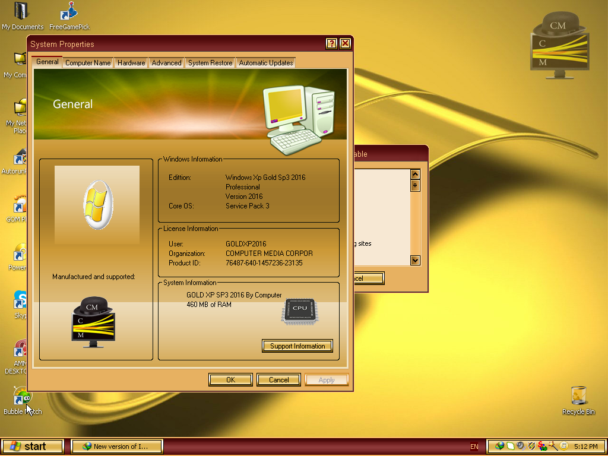Select the System Restore tab

(x=211, y=62)
